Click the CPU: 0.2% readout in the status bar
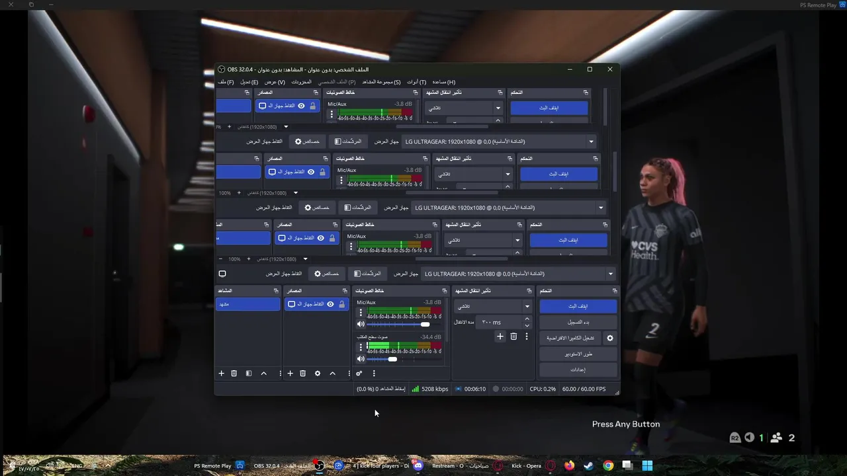 click(543, 389)
